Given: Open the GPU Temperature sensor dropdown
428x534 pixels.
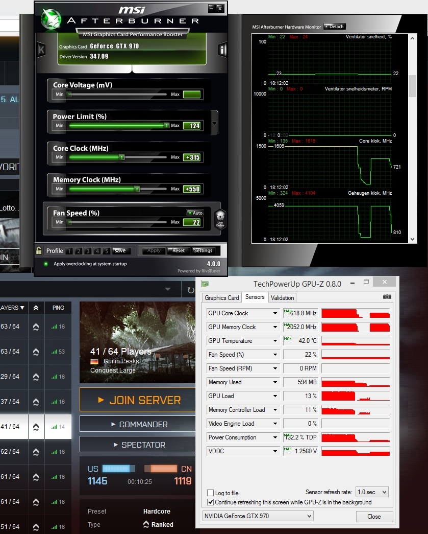Looking at the screenshot, I should 275,341.
